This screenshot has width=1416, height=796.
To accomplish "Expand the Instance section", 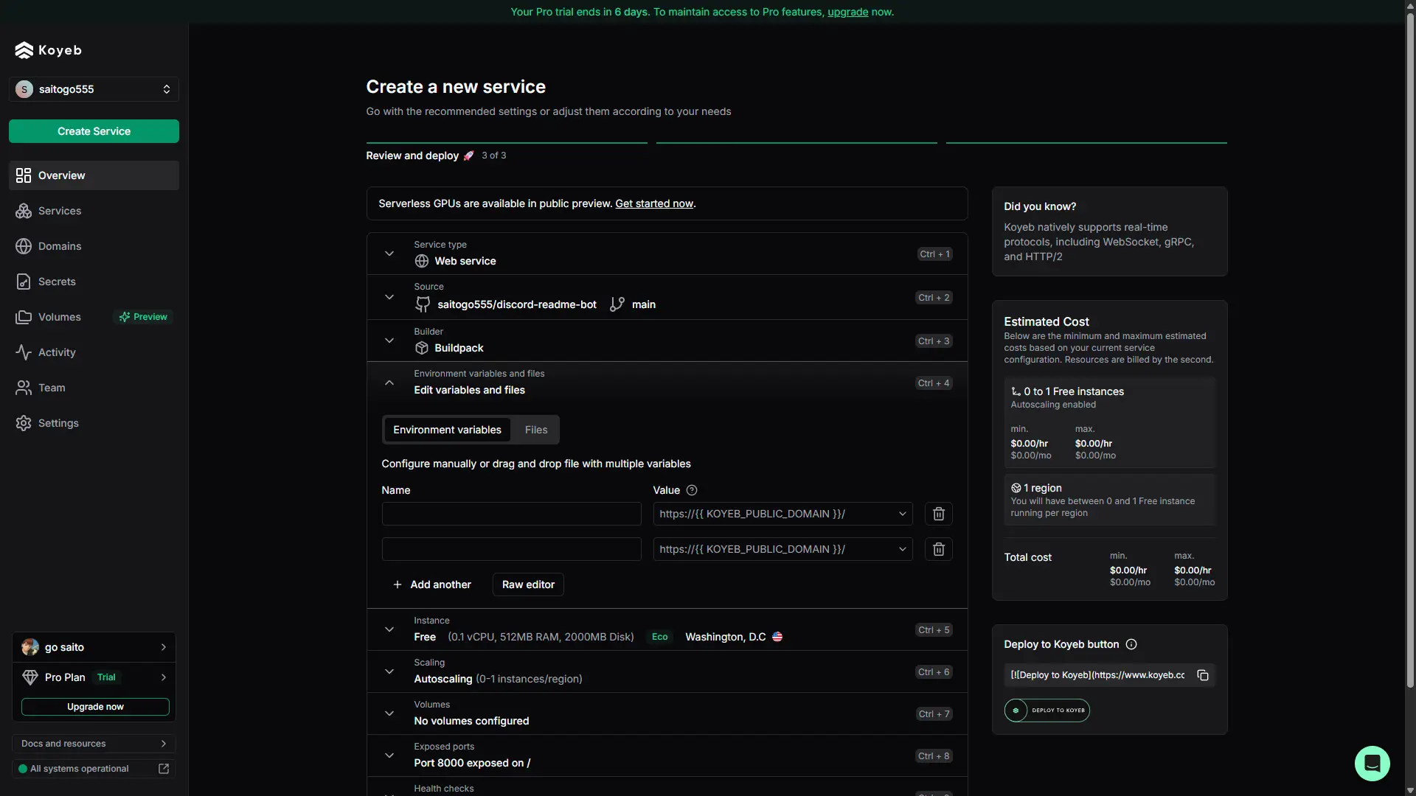I will coord(389,629).
